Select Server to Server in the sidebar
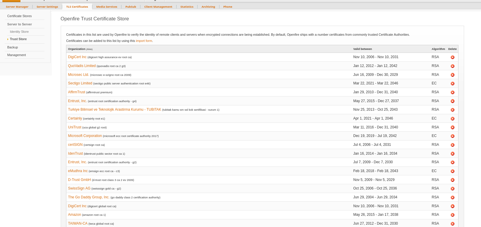 pyautogui.click(x=20, y=24)
